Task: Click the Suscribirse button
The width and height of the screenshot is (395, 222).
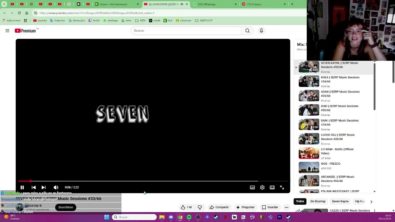Action: [66, 207]
